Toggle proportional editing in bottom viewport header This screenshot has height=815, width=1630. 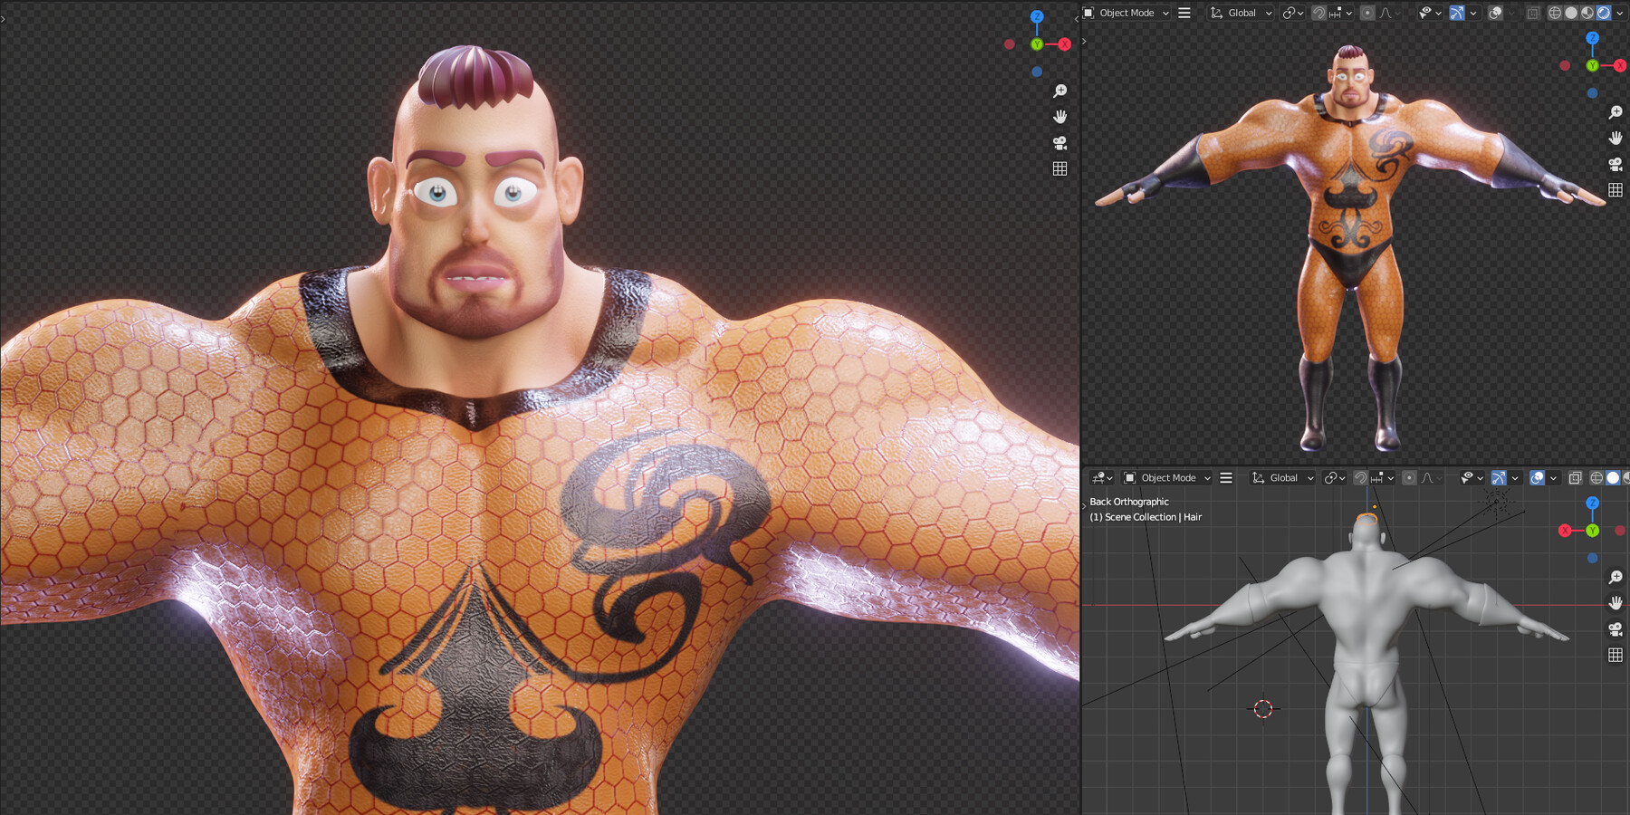(x=1409, y=477)
